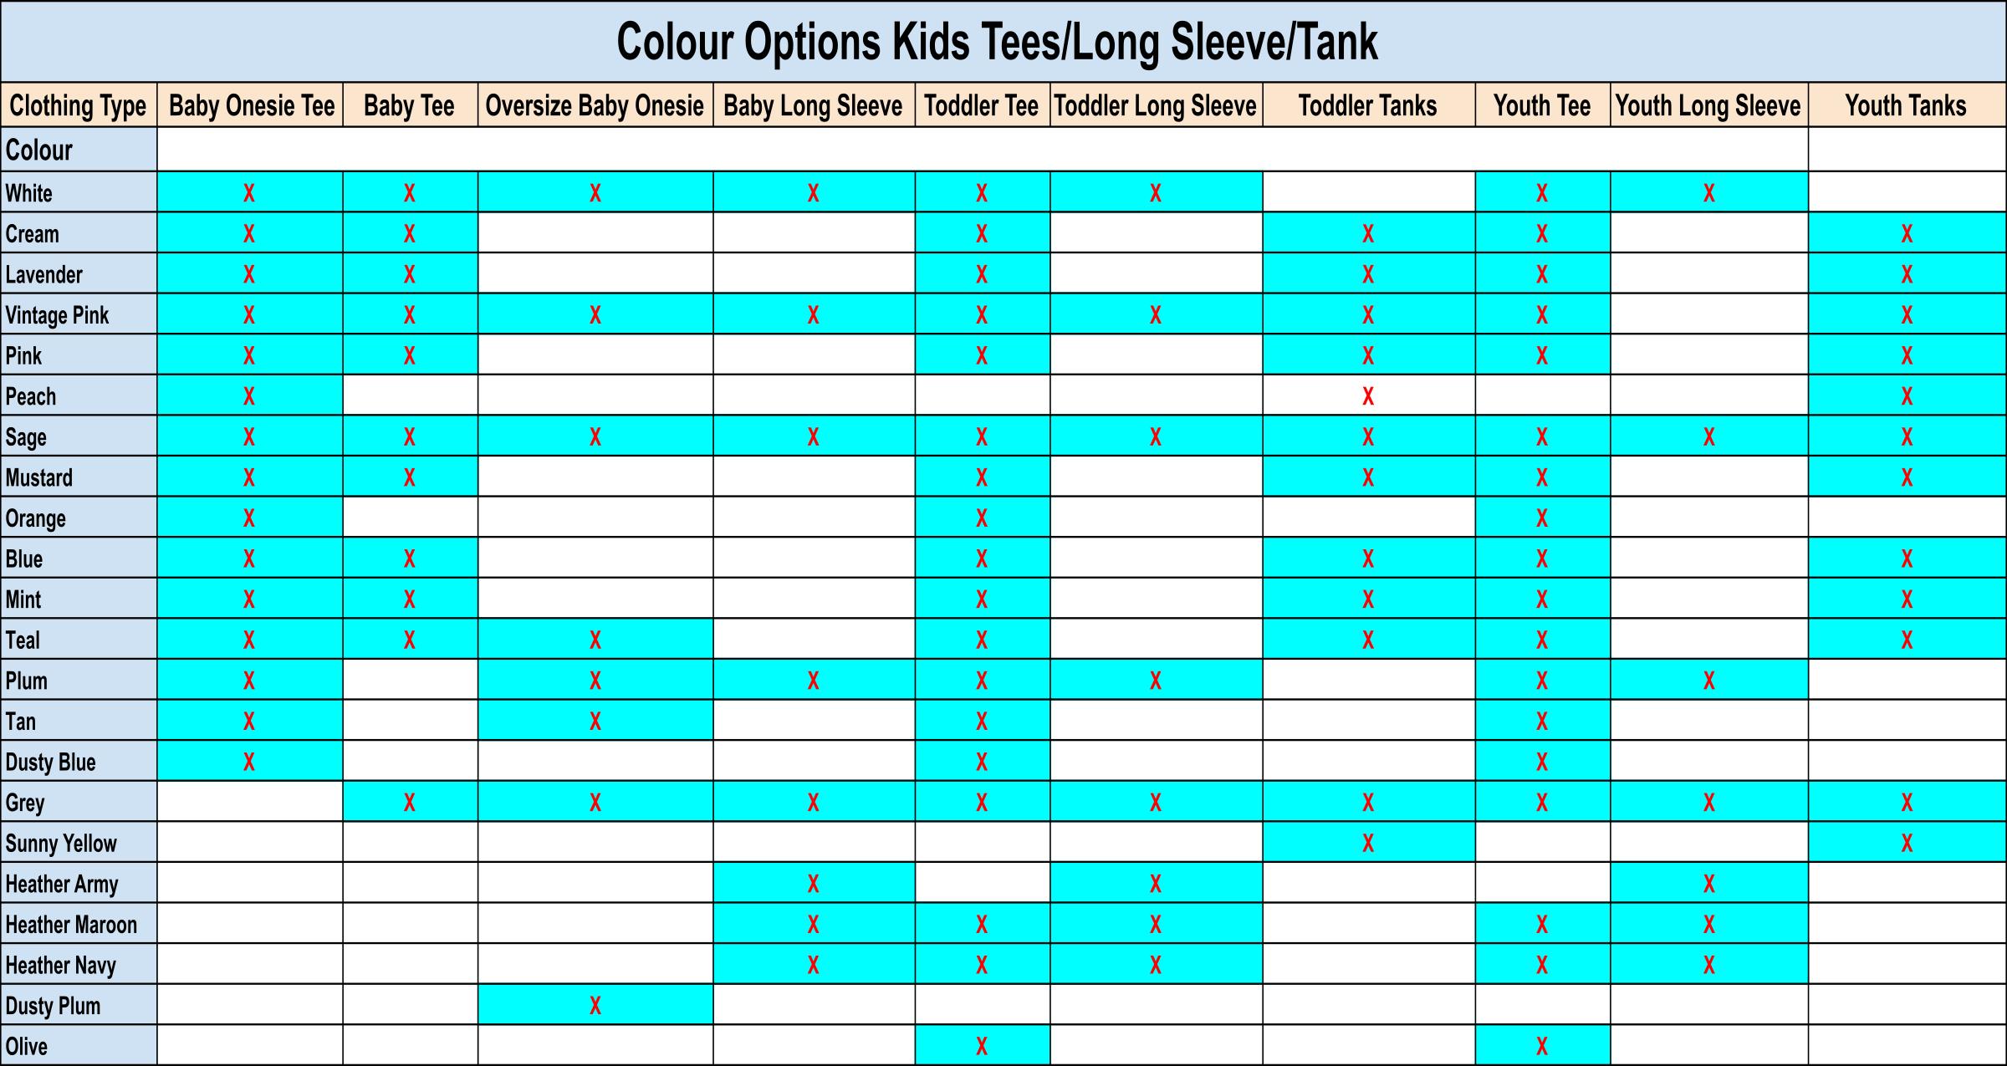Viewport: 2007px width, 1066px height.
Task: Click the Clothing Type header cell
Action: point(78,105)
